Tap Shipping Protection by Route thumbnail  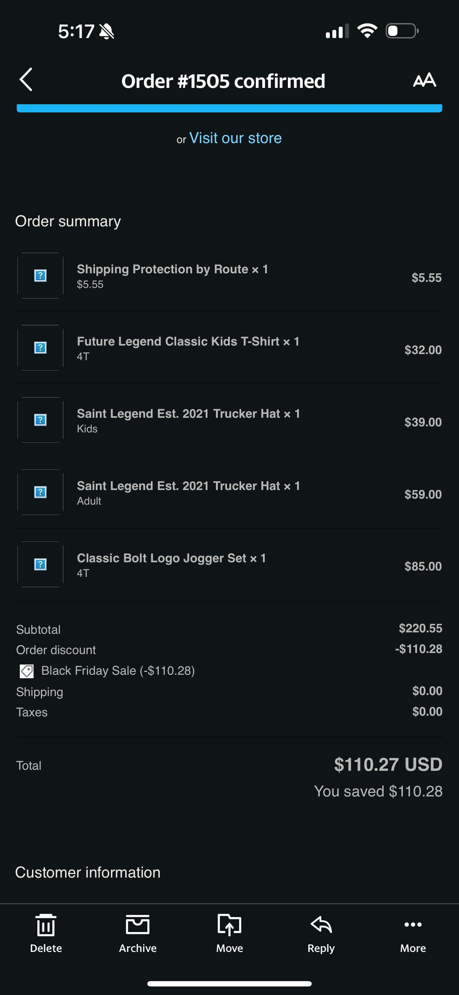click(41, 276)
